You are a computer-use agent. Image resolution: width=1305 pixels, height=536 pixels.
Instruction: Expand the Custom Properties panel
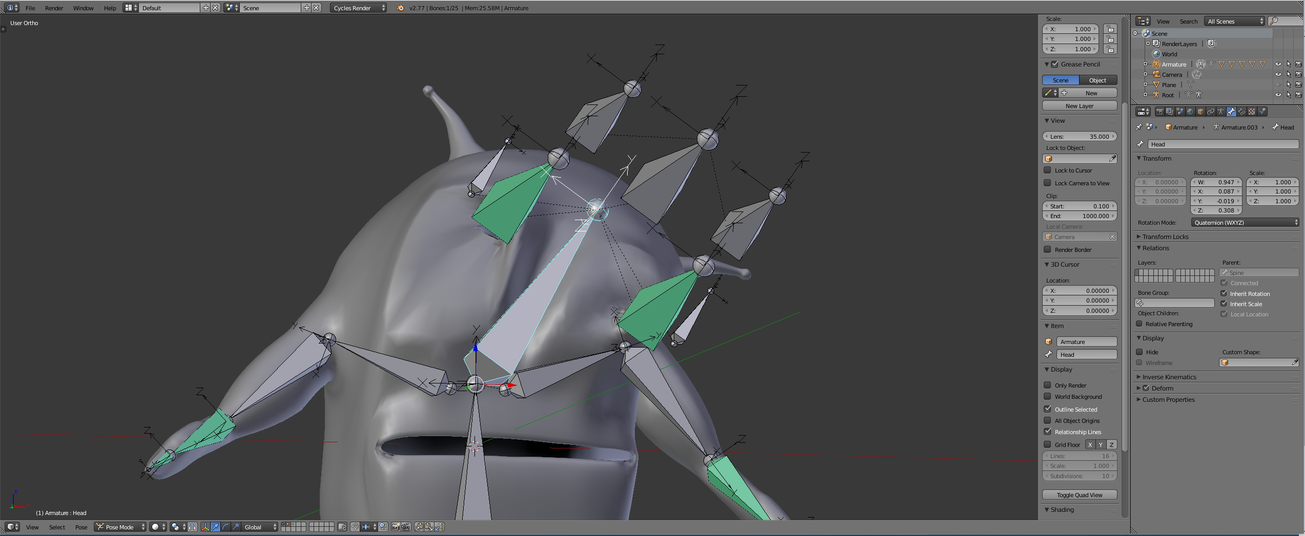click(1168, 399)
